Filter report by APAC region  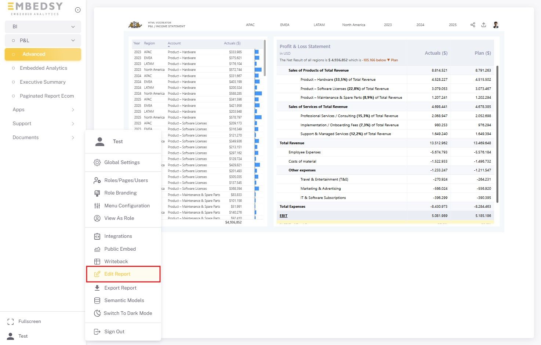250,25
